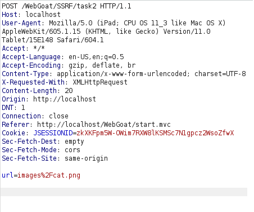Click the Accept-Language header name

pos(31,57)
